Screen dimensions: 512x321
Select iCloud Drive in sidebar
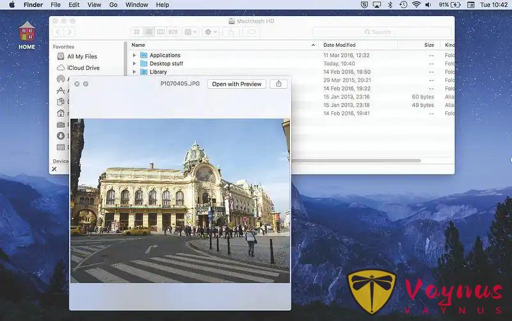(x=83, y=68)
